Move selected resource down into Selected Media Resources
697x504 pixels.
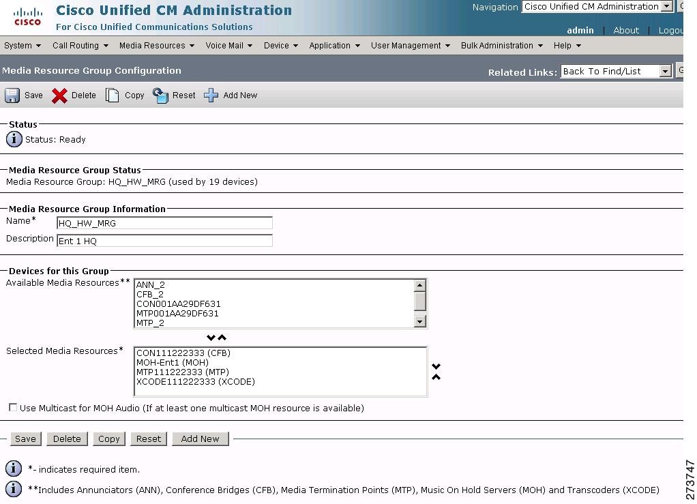pyautogui.click(x=211, y=338)
